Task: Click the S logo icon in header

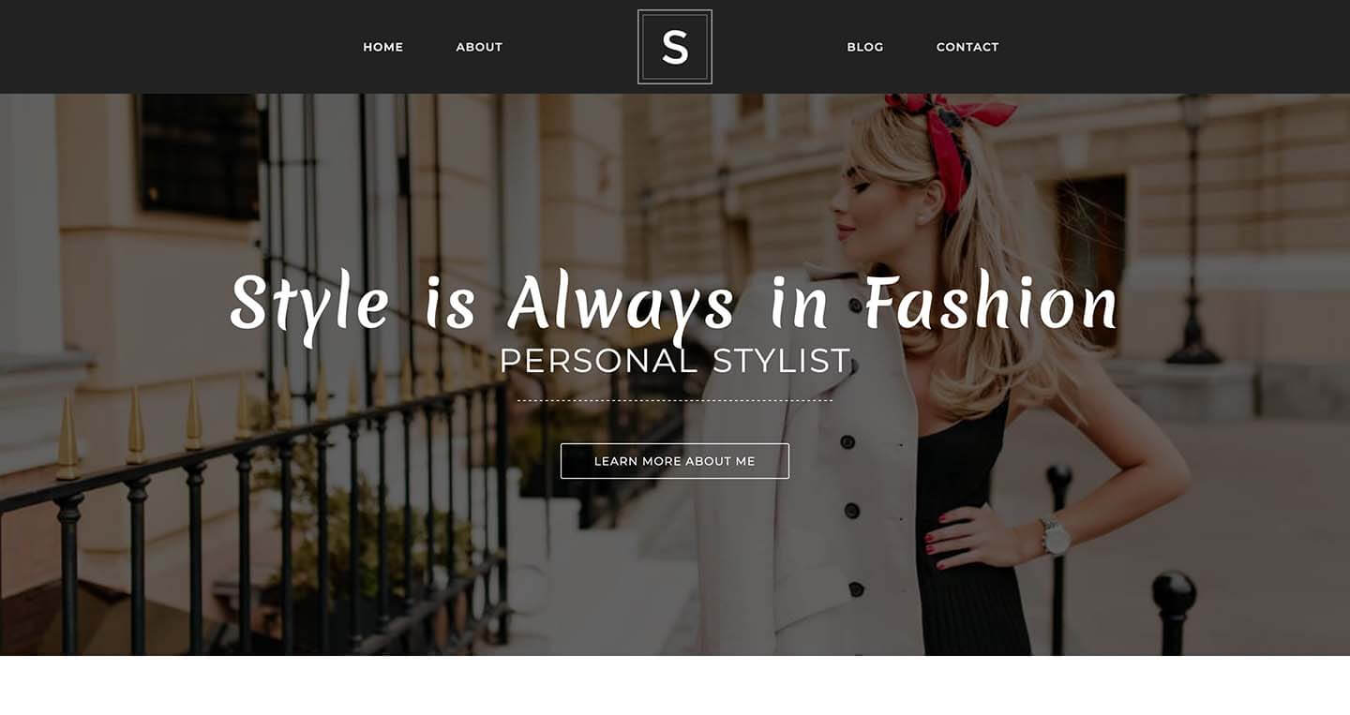Action: (x=675, y=47)
